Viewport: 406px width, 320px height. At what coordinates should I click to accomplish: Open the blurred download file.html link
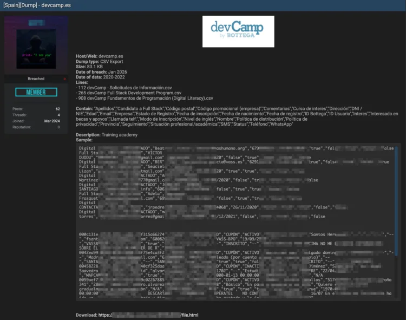tap(148, 315)
